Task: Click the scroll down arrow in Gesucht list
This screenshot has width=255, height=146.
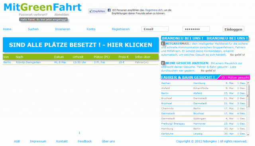Action: tap(248, 135)
